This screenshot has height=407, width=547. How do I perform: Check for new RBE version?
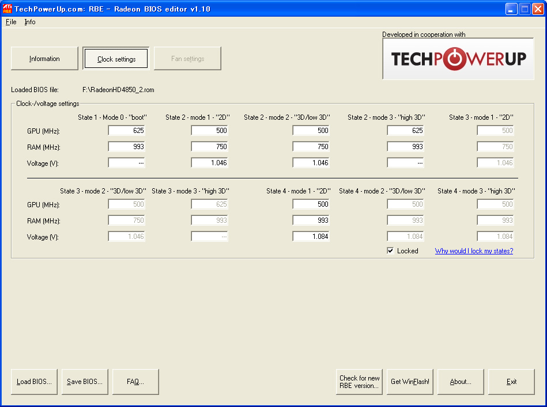[x=359, y=382]
